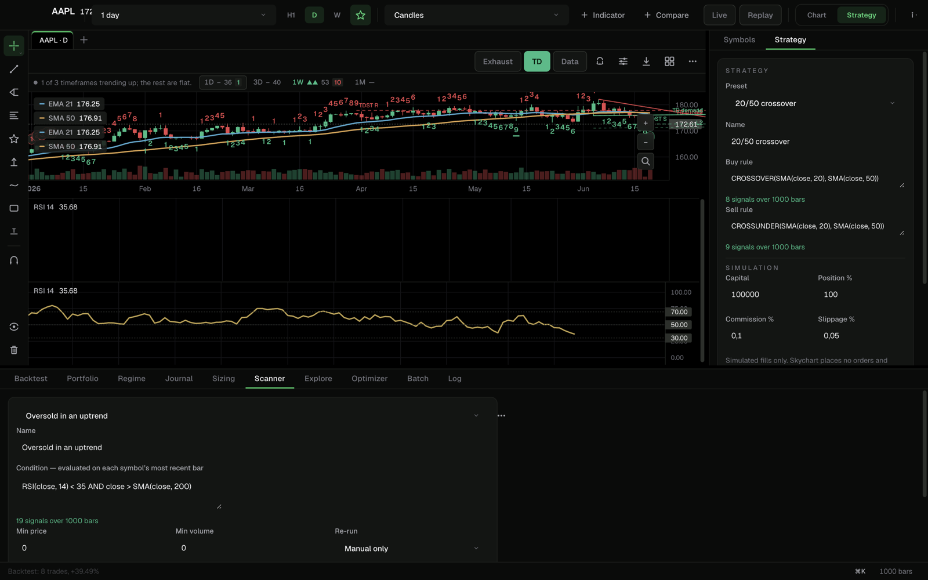Click the + Compare button
Screen dimensions: 928x580
tap(666, 15)
